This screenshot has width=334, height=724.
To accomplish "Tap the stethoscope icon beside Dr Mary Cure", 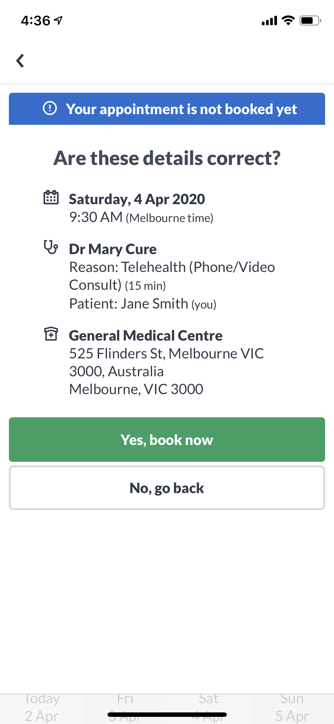I will (51, 247).
